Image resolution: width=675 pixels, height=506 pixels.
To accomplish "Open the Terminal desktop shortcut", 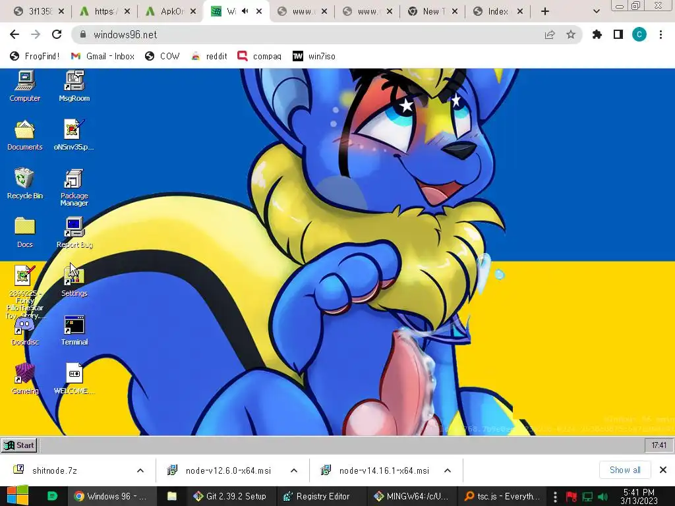I will pyautogui.click(x=74, y=330).
